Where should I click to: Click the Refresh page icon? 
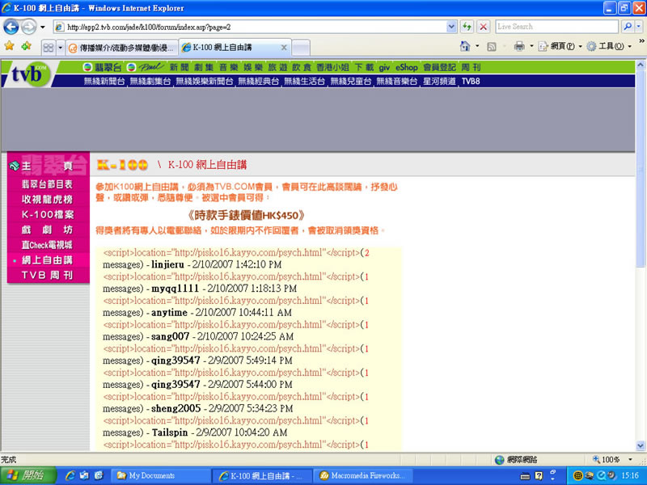tap(467, 27)
